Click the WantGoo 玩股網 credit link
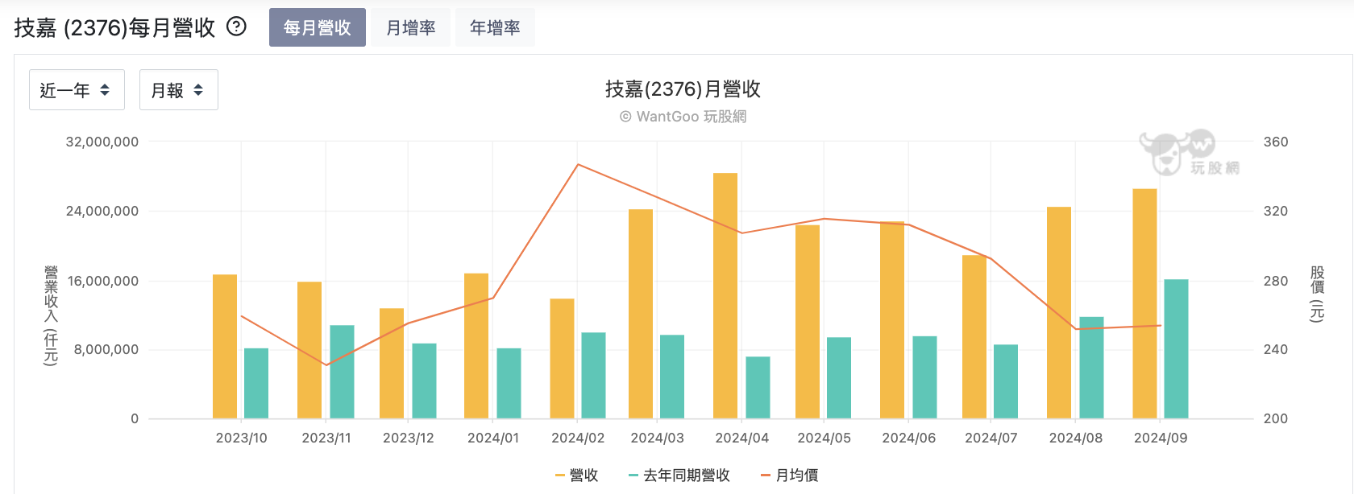This screenshot has width=1354, height=494. [683, 117]
